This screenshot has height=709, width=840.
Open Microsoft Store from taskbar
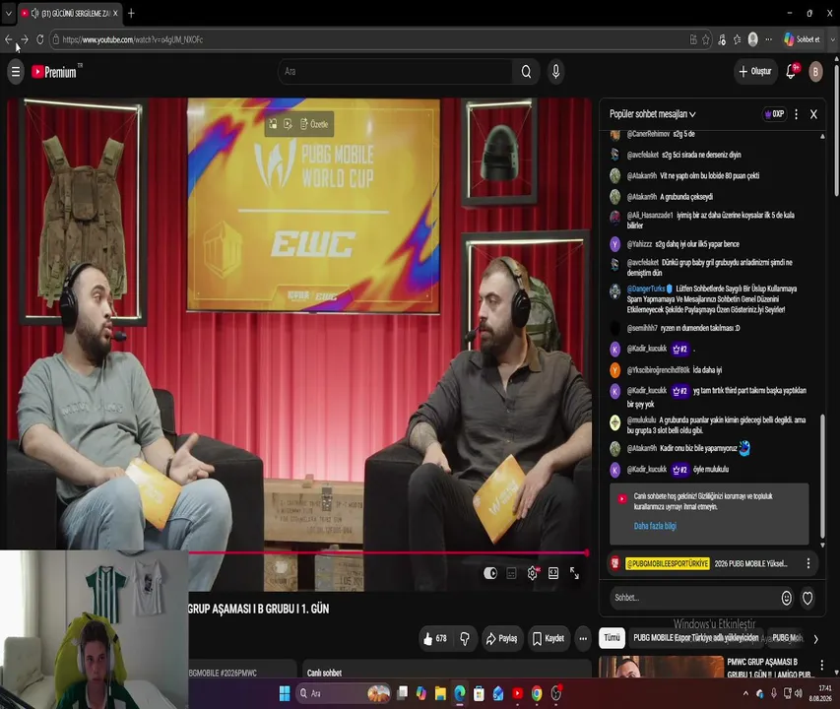[479, 694]
